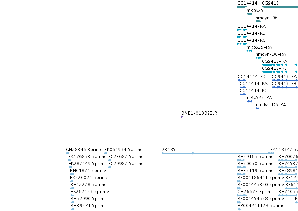Select the RP004241128.5prime EST

[240, 210]
